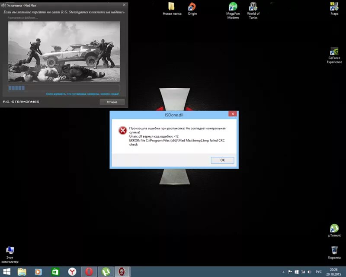
Task: Switch to µTorrent in the taskbar
Action: pyautogui.click(x=106, y=272)
